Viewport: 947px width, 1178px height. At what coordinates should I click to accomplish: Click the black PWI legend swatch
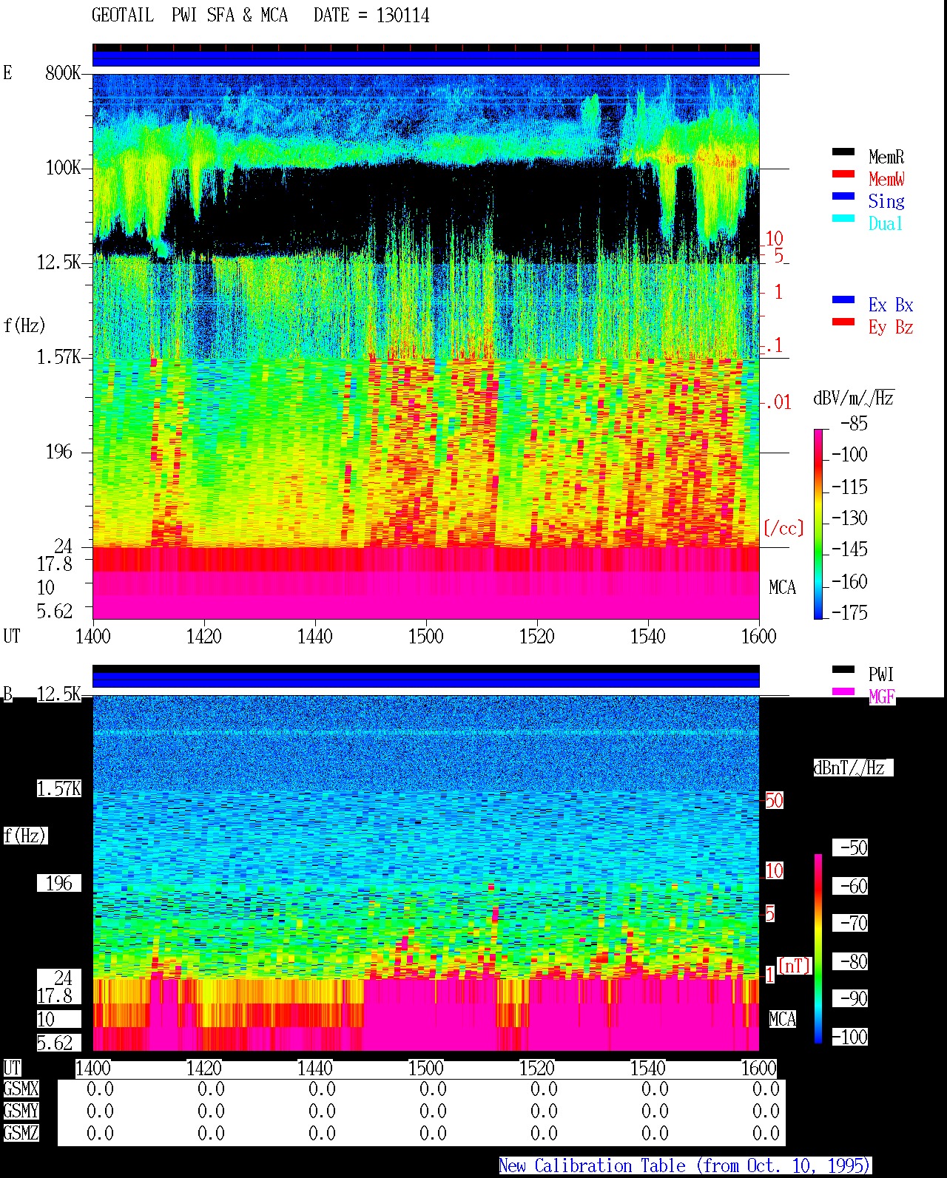tap(843, 670)
